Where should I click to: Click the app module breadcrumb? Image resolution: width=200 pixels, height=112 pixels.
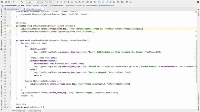tap(21, 6)
